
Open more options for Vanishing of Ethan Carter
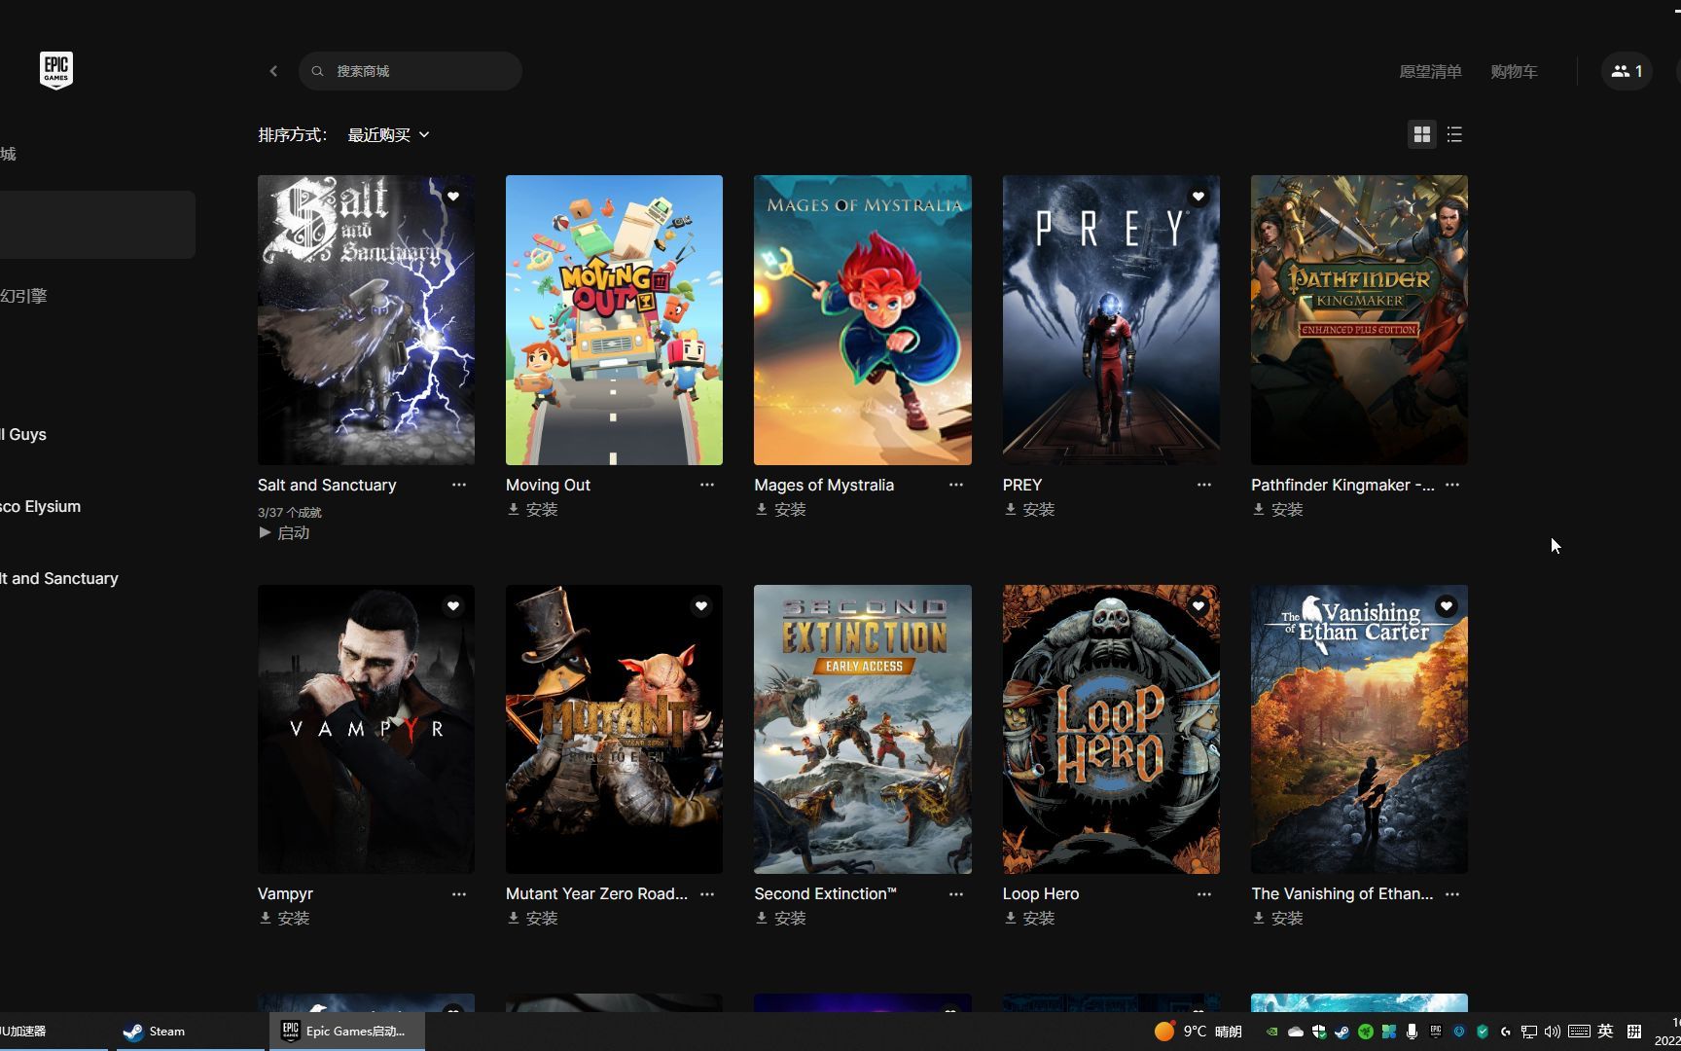(x=1452, y=893)
